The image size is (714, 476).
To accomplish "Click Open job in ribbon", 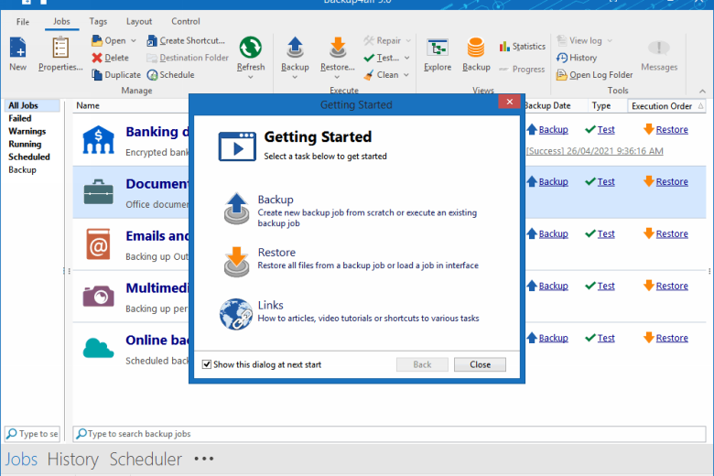I will pos(109,40).
